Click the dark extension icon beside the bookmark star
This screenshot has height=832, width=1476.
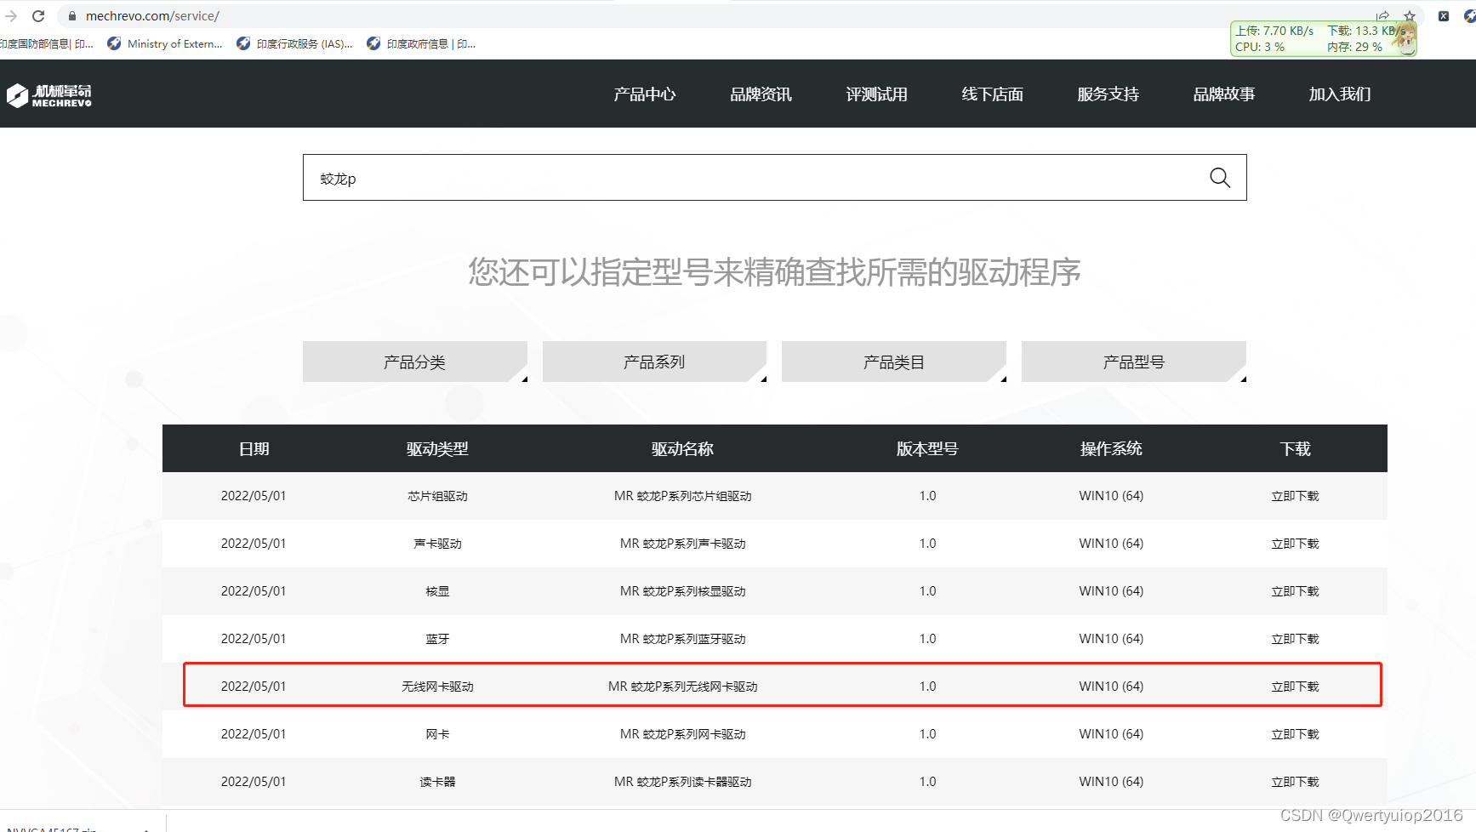point(1444,16)
